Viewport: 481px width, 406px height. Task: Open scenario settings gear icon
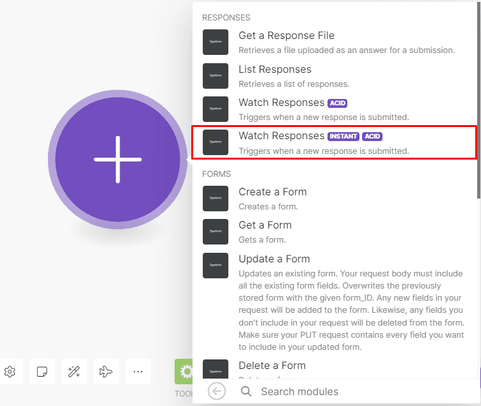(x=10, y=371)
